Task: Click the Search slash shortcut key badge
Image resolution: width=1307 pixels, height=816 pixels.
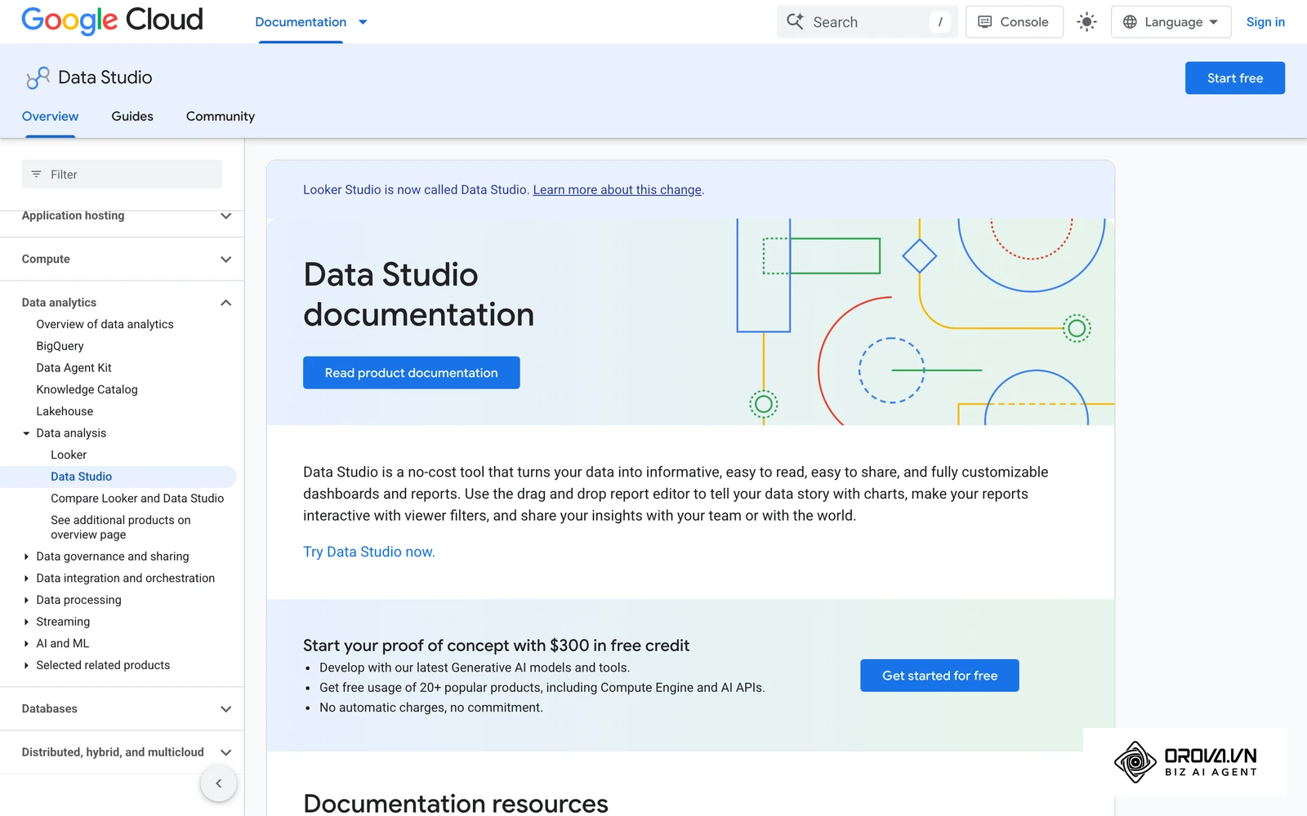Action: tap(940, 22)
